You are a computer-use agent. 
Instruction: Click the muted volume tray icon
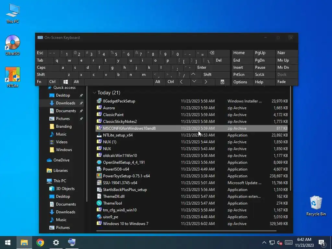(x=280, y=243)
